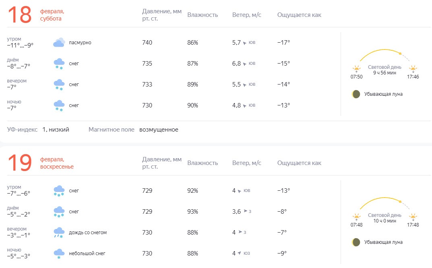Click the sleet icon for Sunday evening

coord(59,233)
